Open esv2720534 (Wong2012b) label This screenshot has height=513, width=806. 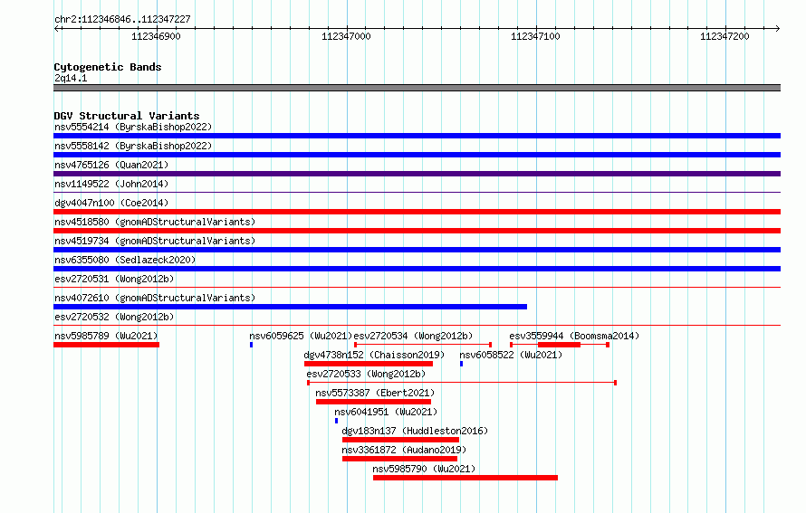413,336
